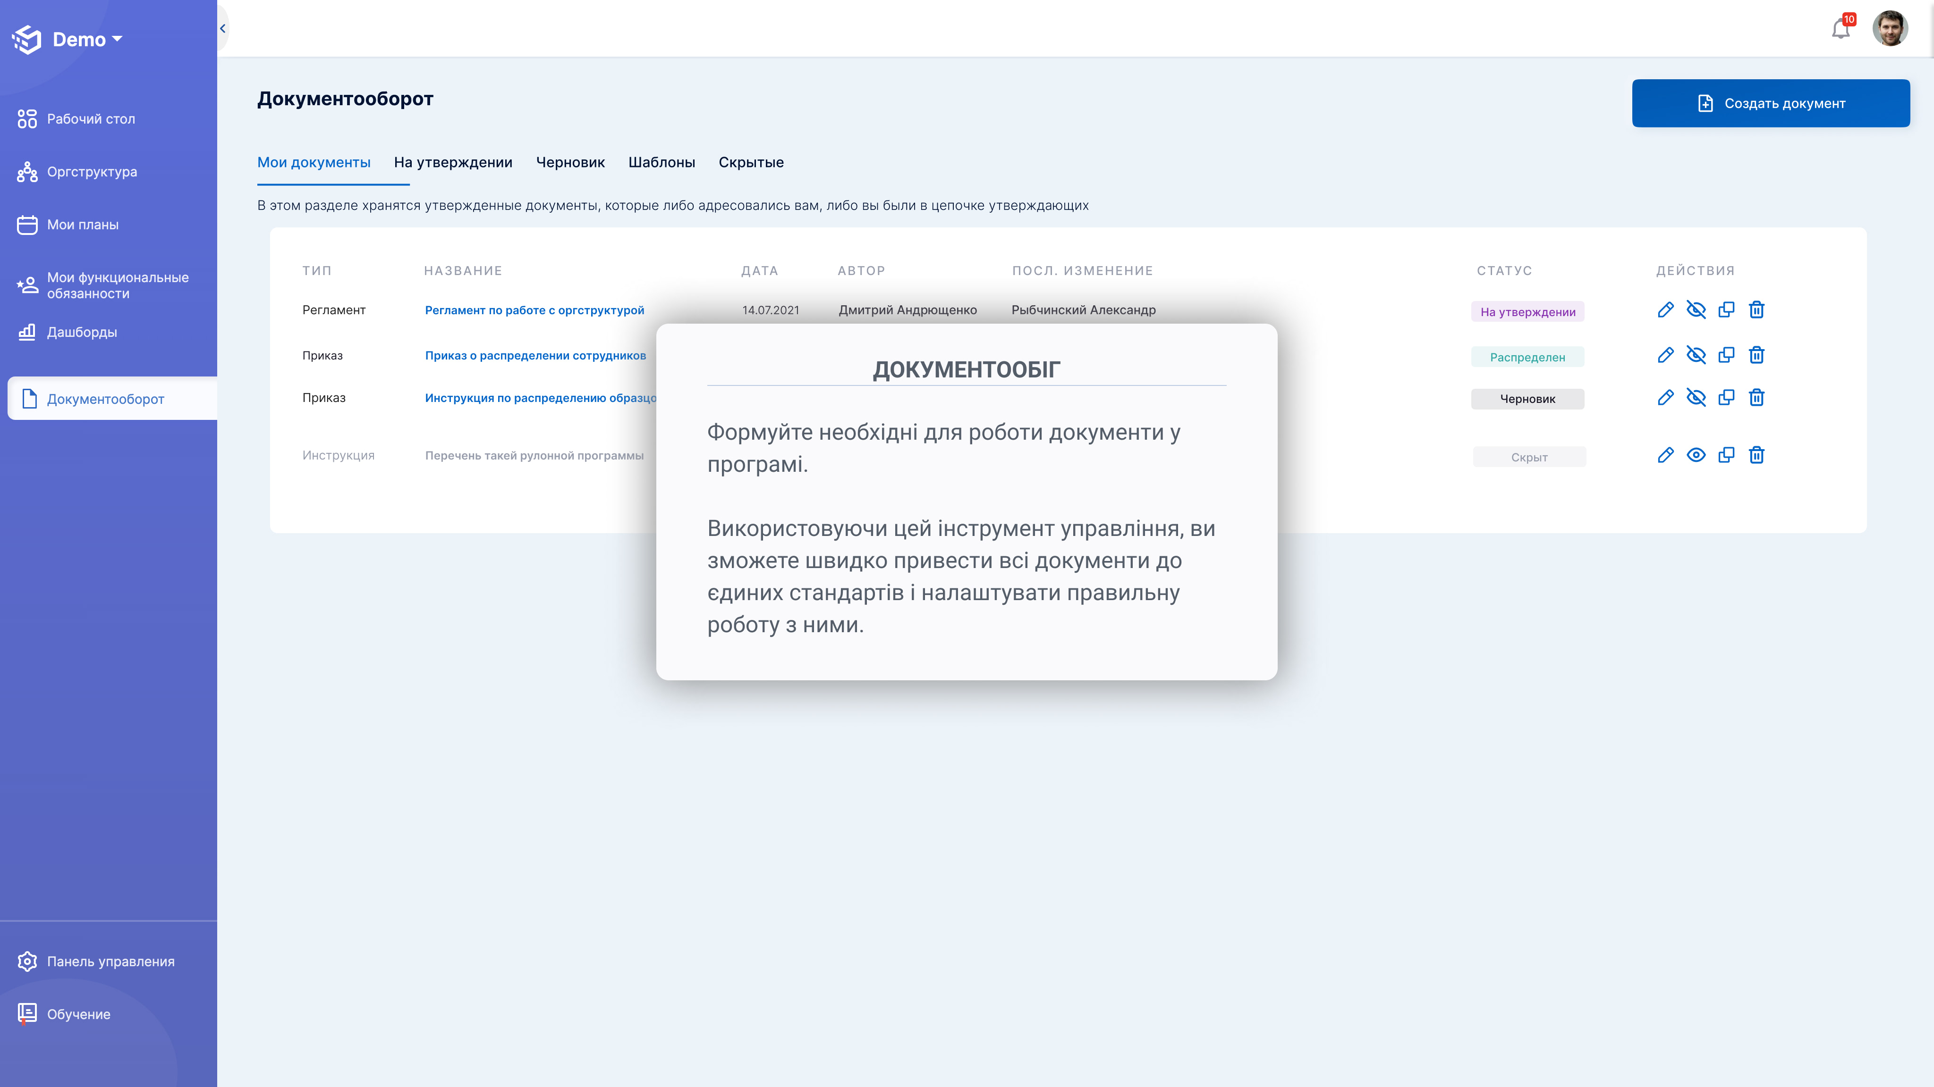Click the Рабочий стол grid icon
The image size is (1934, 1087).
[x=27, y=118]
